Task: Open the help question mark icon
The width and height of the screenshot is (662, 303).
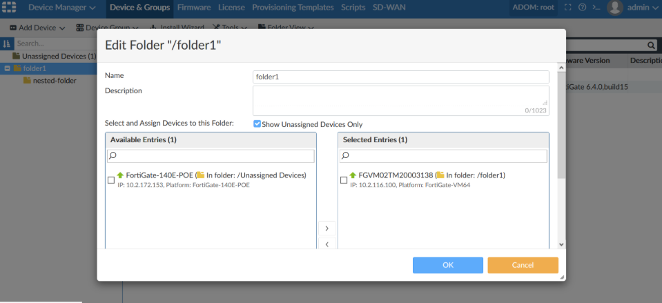Action: [x=583, y=8]
